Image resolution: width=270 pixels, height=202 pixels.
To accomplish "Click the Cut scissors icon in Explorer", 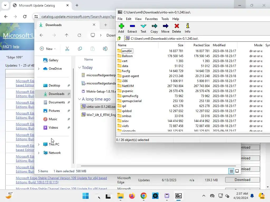I will [x=67, y=49].
